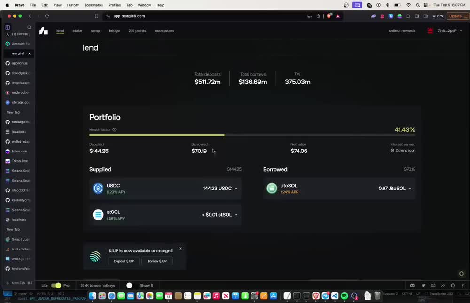
Task: Switch to the stake tab
Action: (x=78, y=31)
